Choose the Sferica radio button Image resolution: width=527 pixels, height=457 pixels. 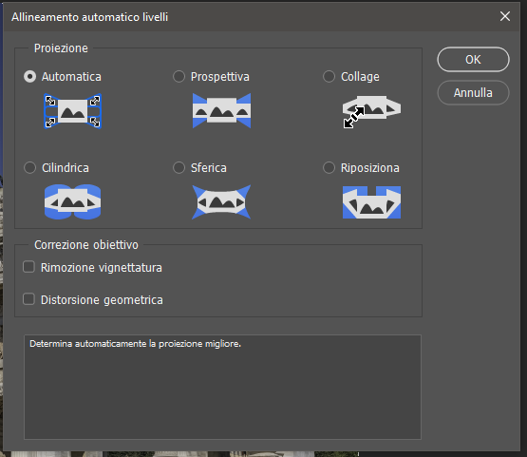coord(179,168)
